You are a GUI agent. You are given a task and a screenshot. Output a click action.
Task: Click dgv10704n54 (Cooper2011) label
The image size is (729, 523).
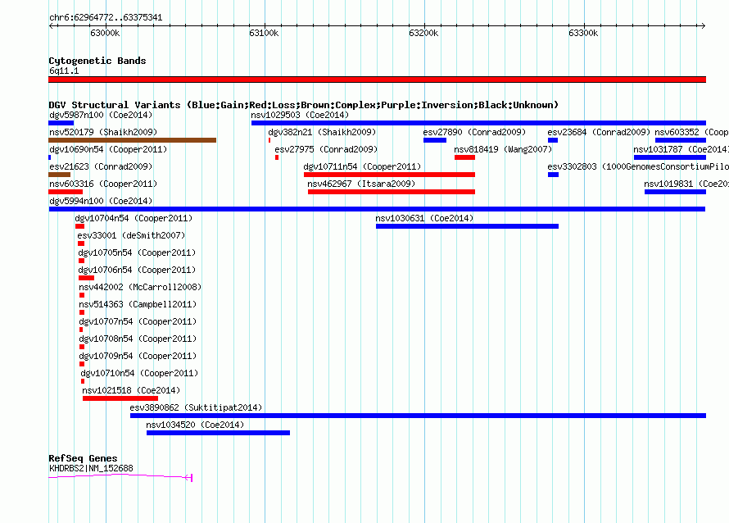(x=134, y=218)
